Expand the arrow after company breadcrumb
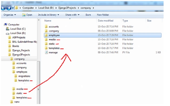The width and height of the screenshot is (170, 106). (x=93, y=8)
